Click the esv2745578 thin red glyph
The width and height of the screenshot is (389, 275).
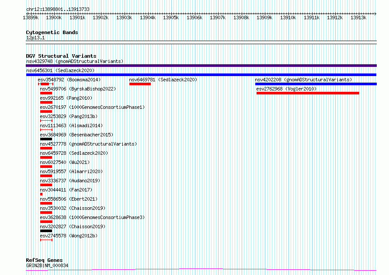click(46, 240)
